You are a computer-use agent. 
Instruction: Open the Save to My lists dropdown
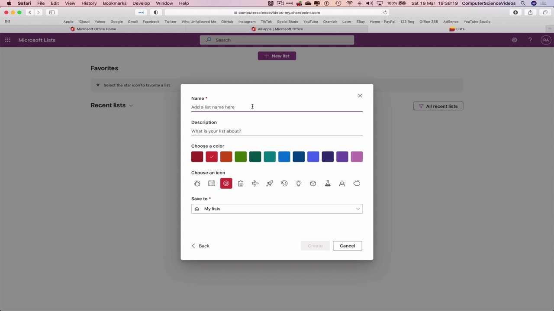coord(277,209)
